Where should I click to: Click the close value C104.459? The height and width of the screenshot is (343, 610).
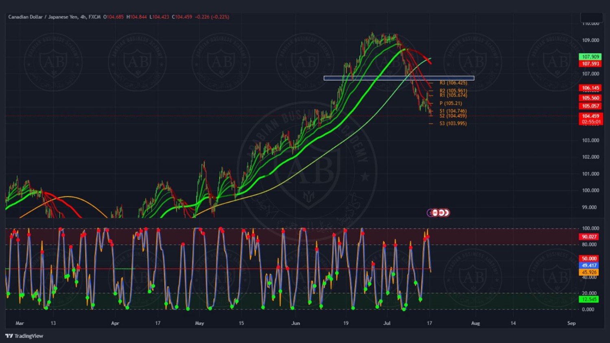(182, 17)
